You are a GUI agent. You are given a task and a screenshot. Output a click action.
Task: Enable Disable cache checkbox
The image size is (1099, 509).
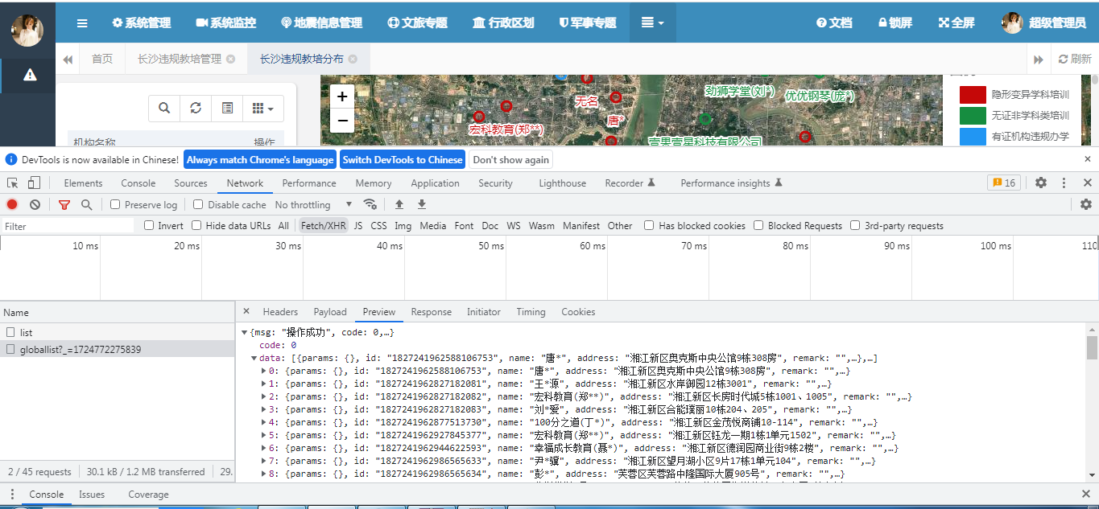198,205
